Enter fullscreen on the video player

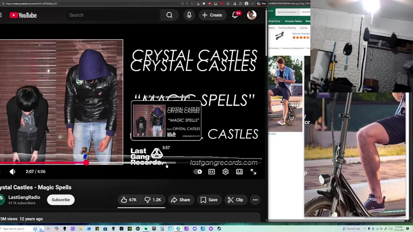coord(253,172)
